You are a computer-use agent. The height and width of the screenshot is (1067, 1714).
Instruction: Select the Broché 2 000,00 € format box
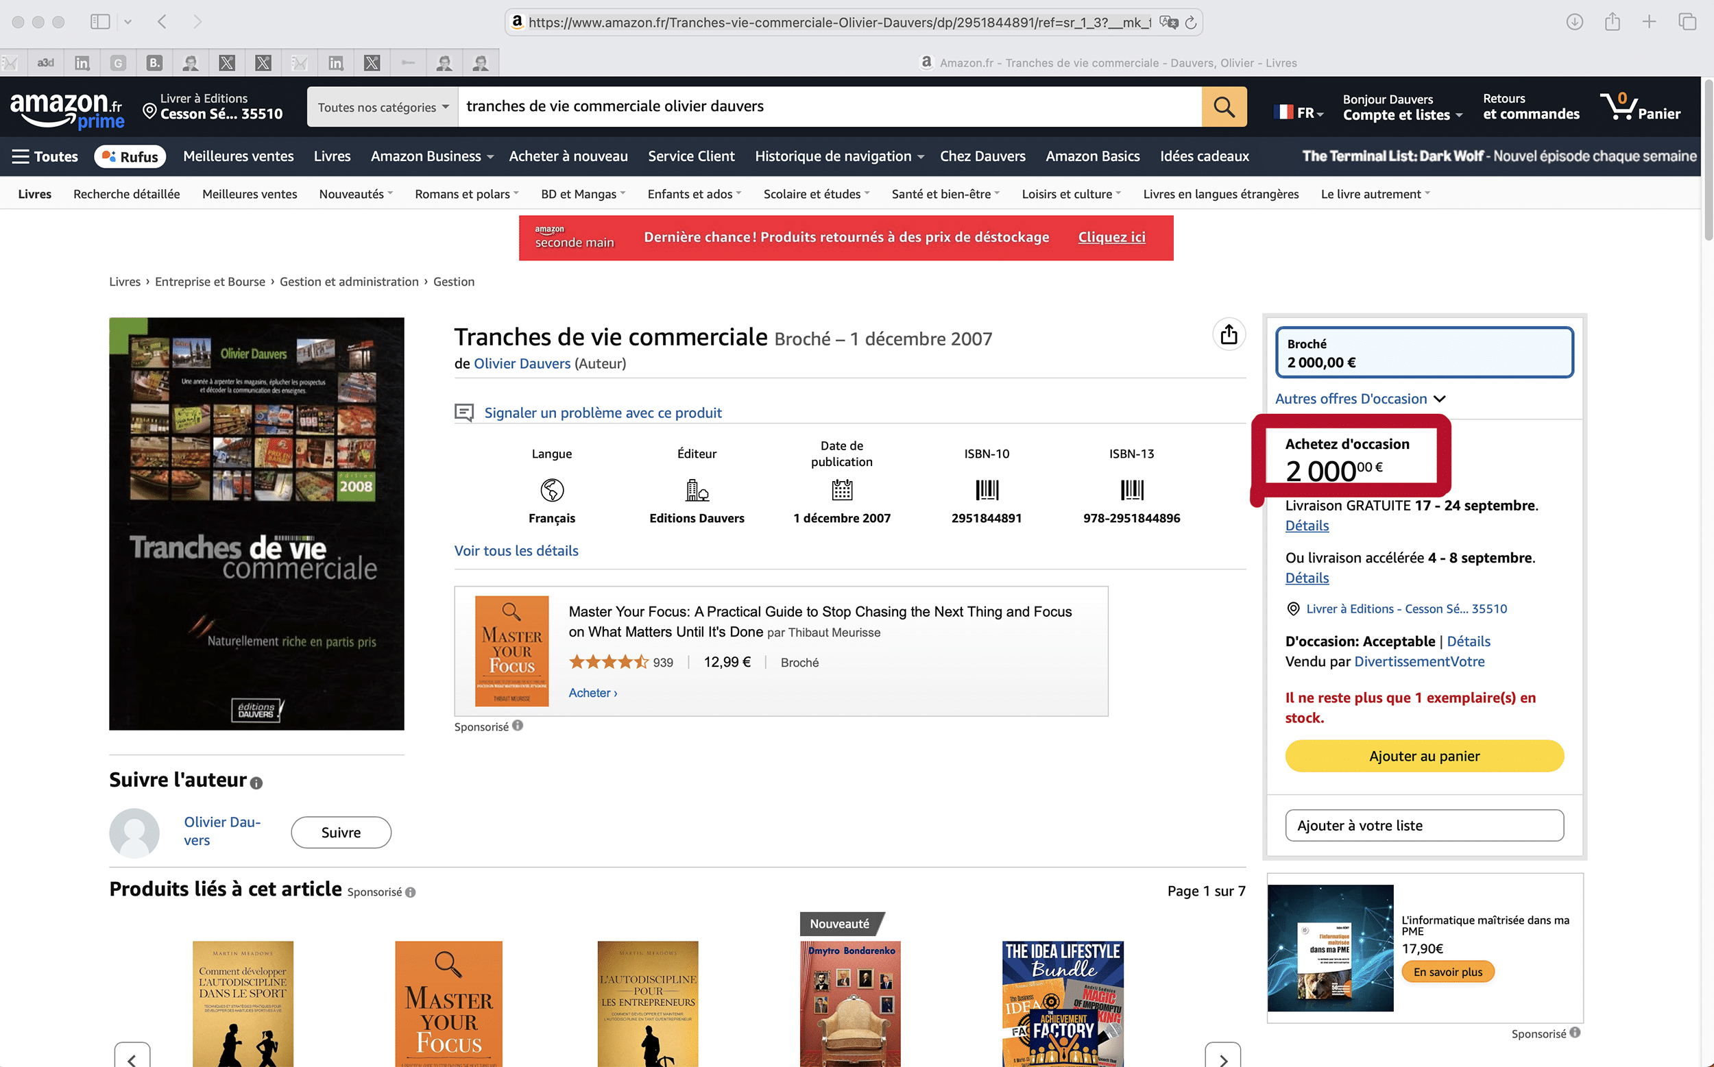tap(1424, 353)
